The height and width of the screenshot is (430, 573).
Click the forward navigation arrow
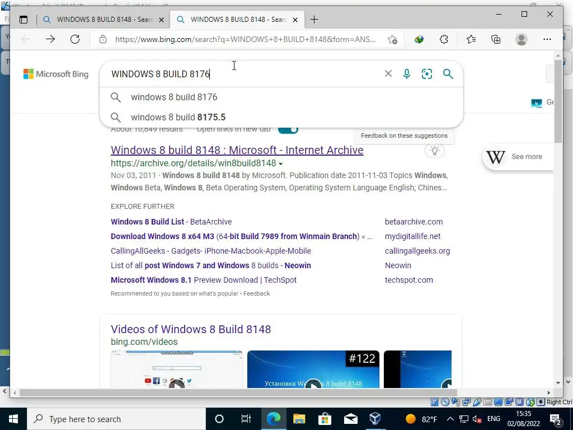click(50, 39)
